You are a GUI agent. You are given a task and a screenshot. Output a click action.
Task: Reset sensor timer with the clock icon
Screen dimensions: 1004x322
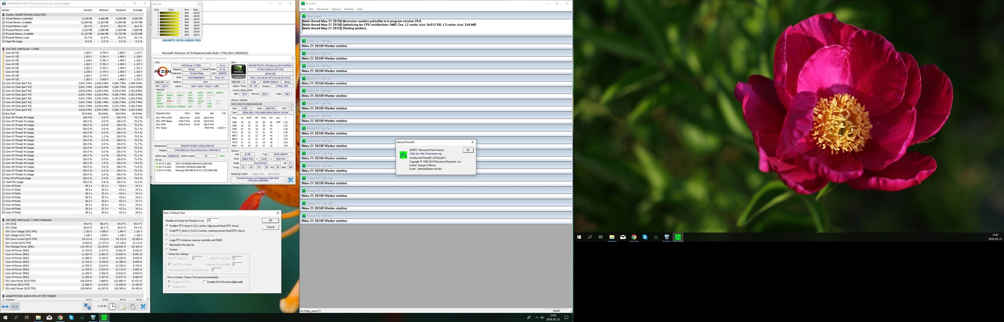tap(112, 306)
